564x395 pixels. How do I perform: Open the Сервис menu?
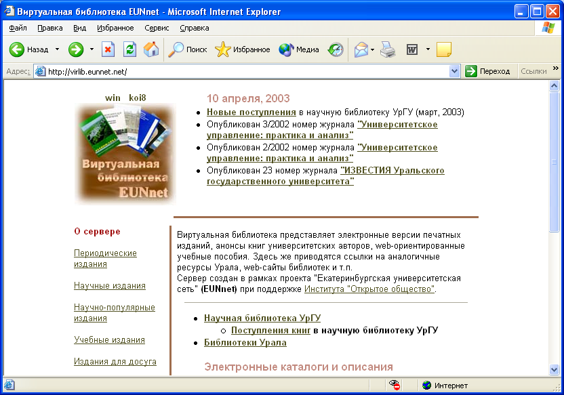pos(157,28)
